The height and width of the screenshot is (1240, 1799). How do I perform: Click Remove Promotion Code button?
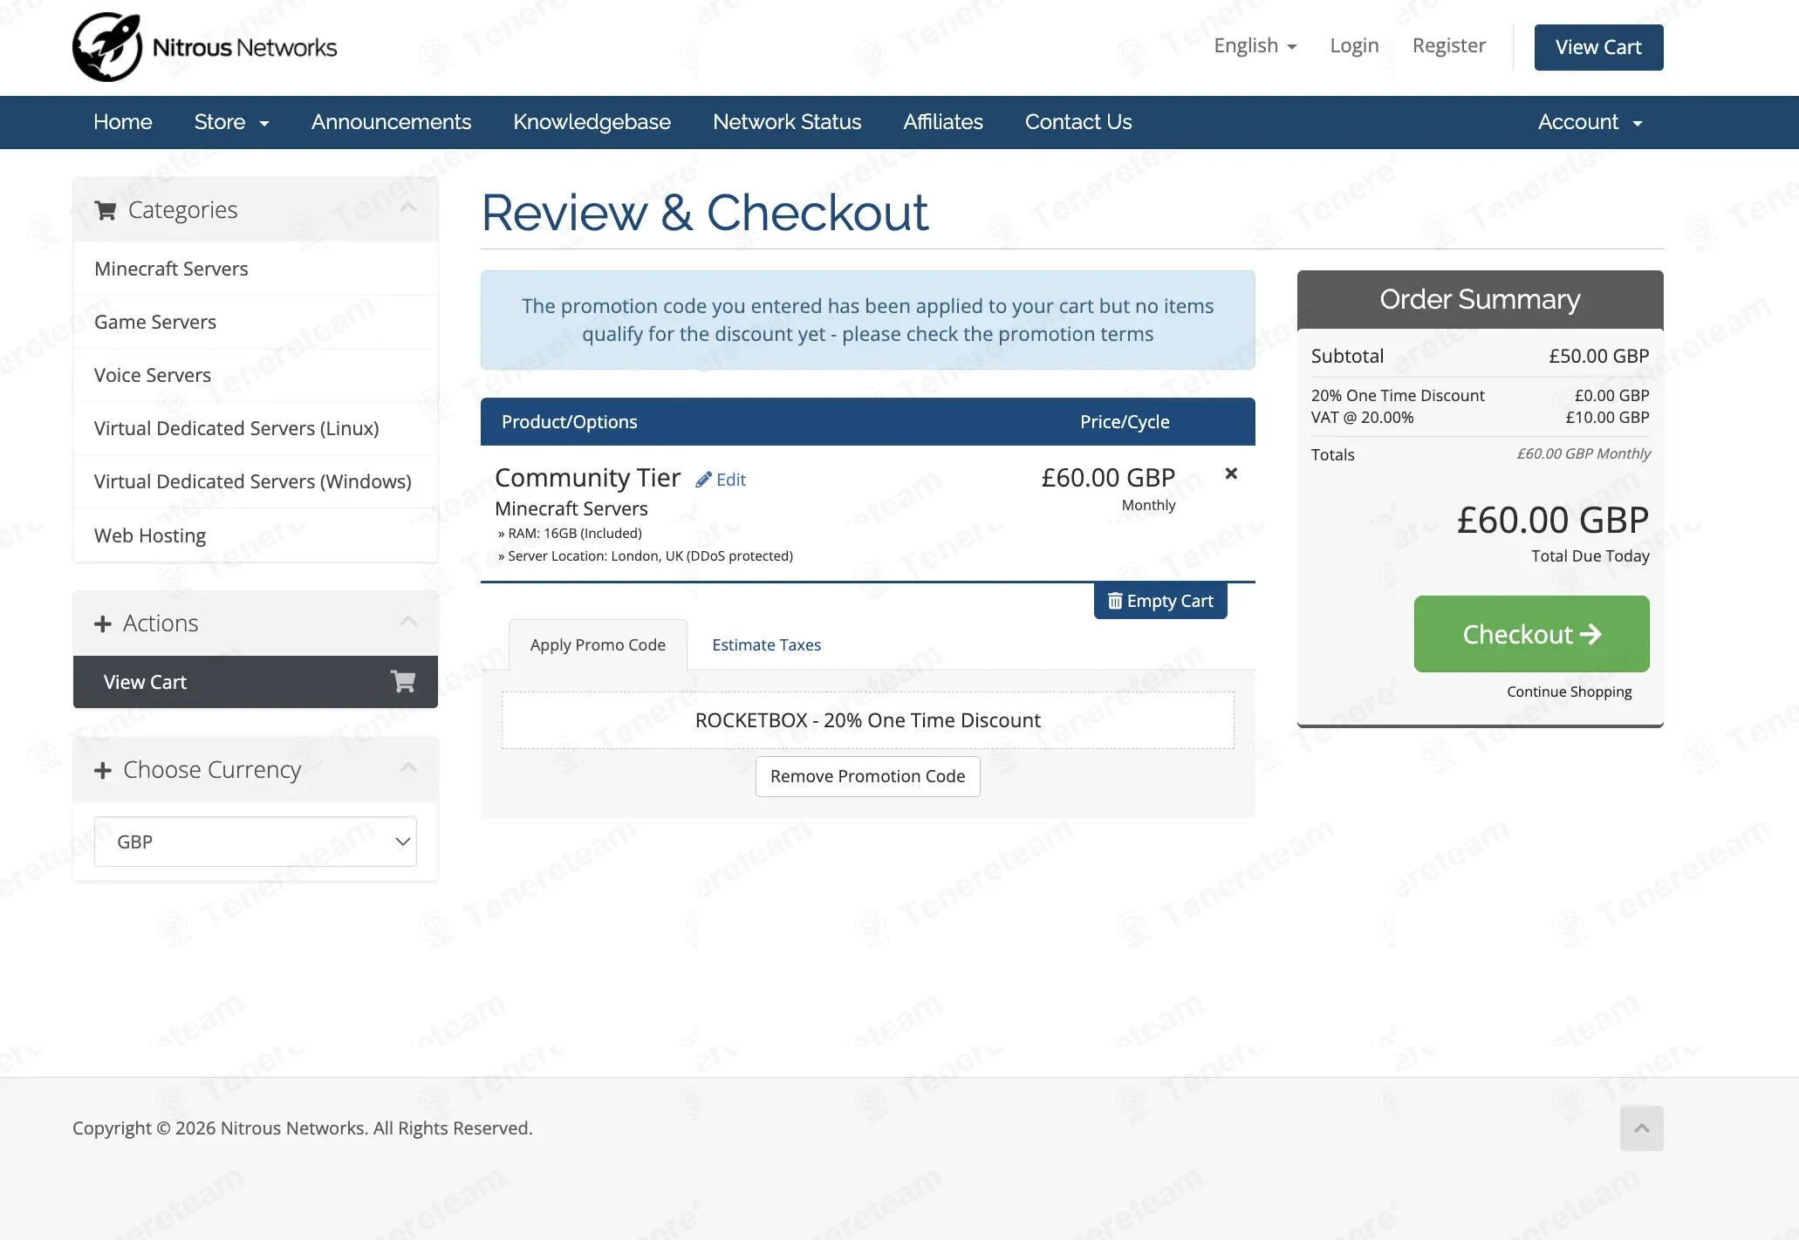pos(867,776)
